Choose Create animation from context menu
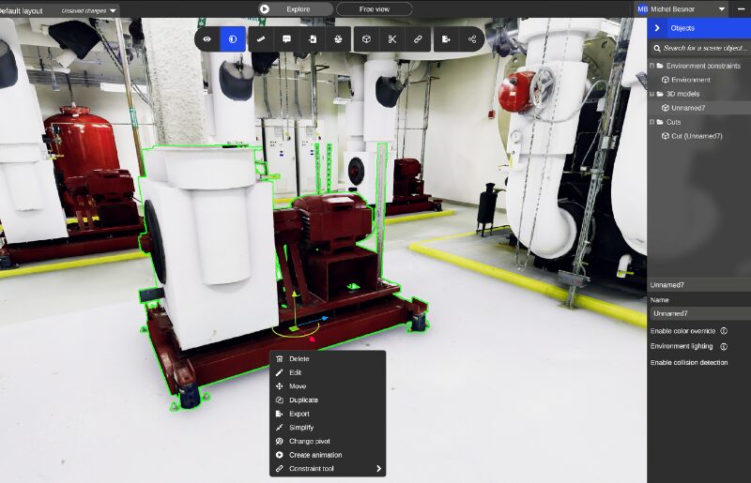751x483 pixels. pyautogui.click(x=328, y=455)
